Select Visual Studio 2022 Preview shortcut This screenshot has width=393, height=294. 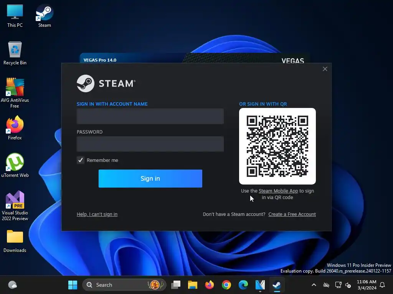click(x=15, y=206)
